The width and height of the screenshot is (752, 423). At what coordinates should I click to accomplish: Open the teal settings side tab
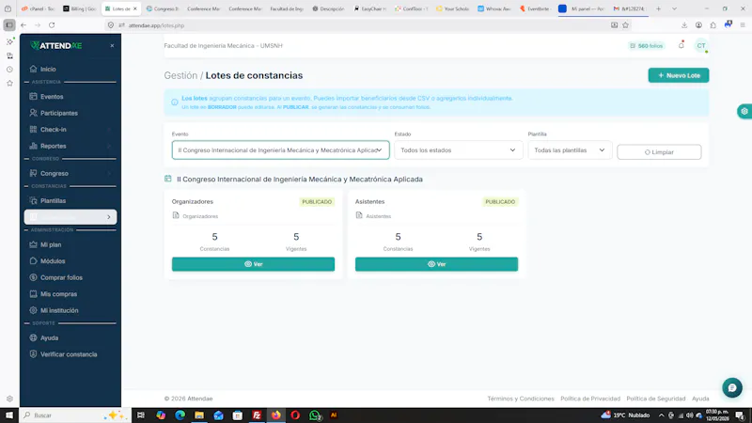coord(744,111)
